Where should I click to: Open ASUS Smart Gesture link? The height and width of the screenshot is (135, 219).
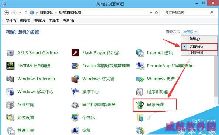[x=38, y=53]
